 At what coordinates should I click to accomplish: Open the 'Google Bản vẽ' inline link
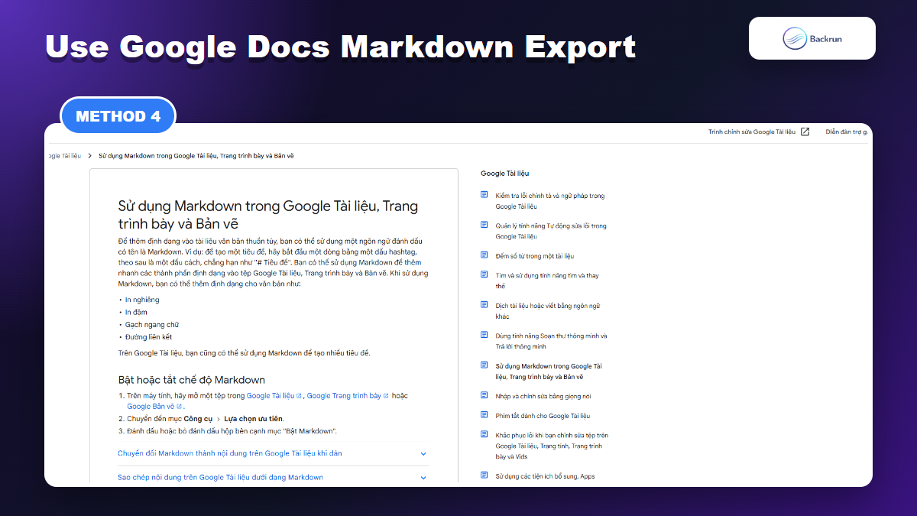pyautogui.click(x=154, y=407)
